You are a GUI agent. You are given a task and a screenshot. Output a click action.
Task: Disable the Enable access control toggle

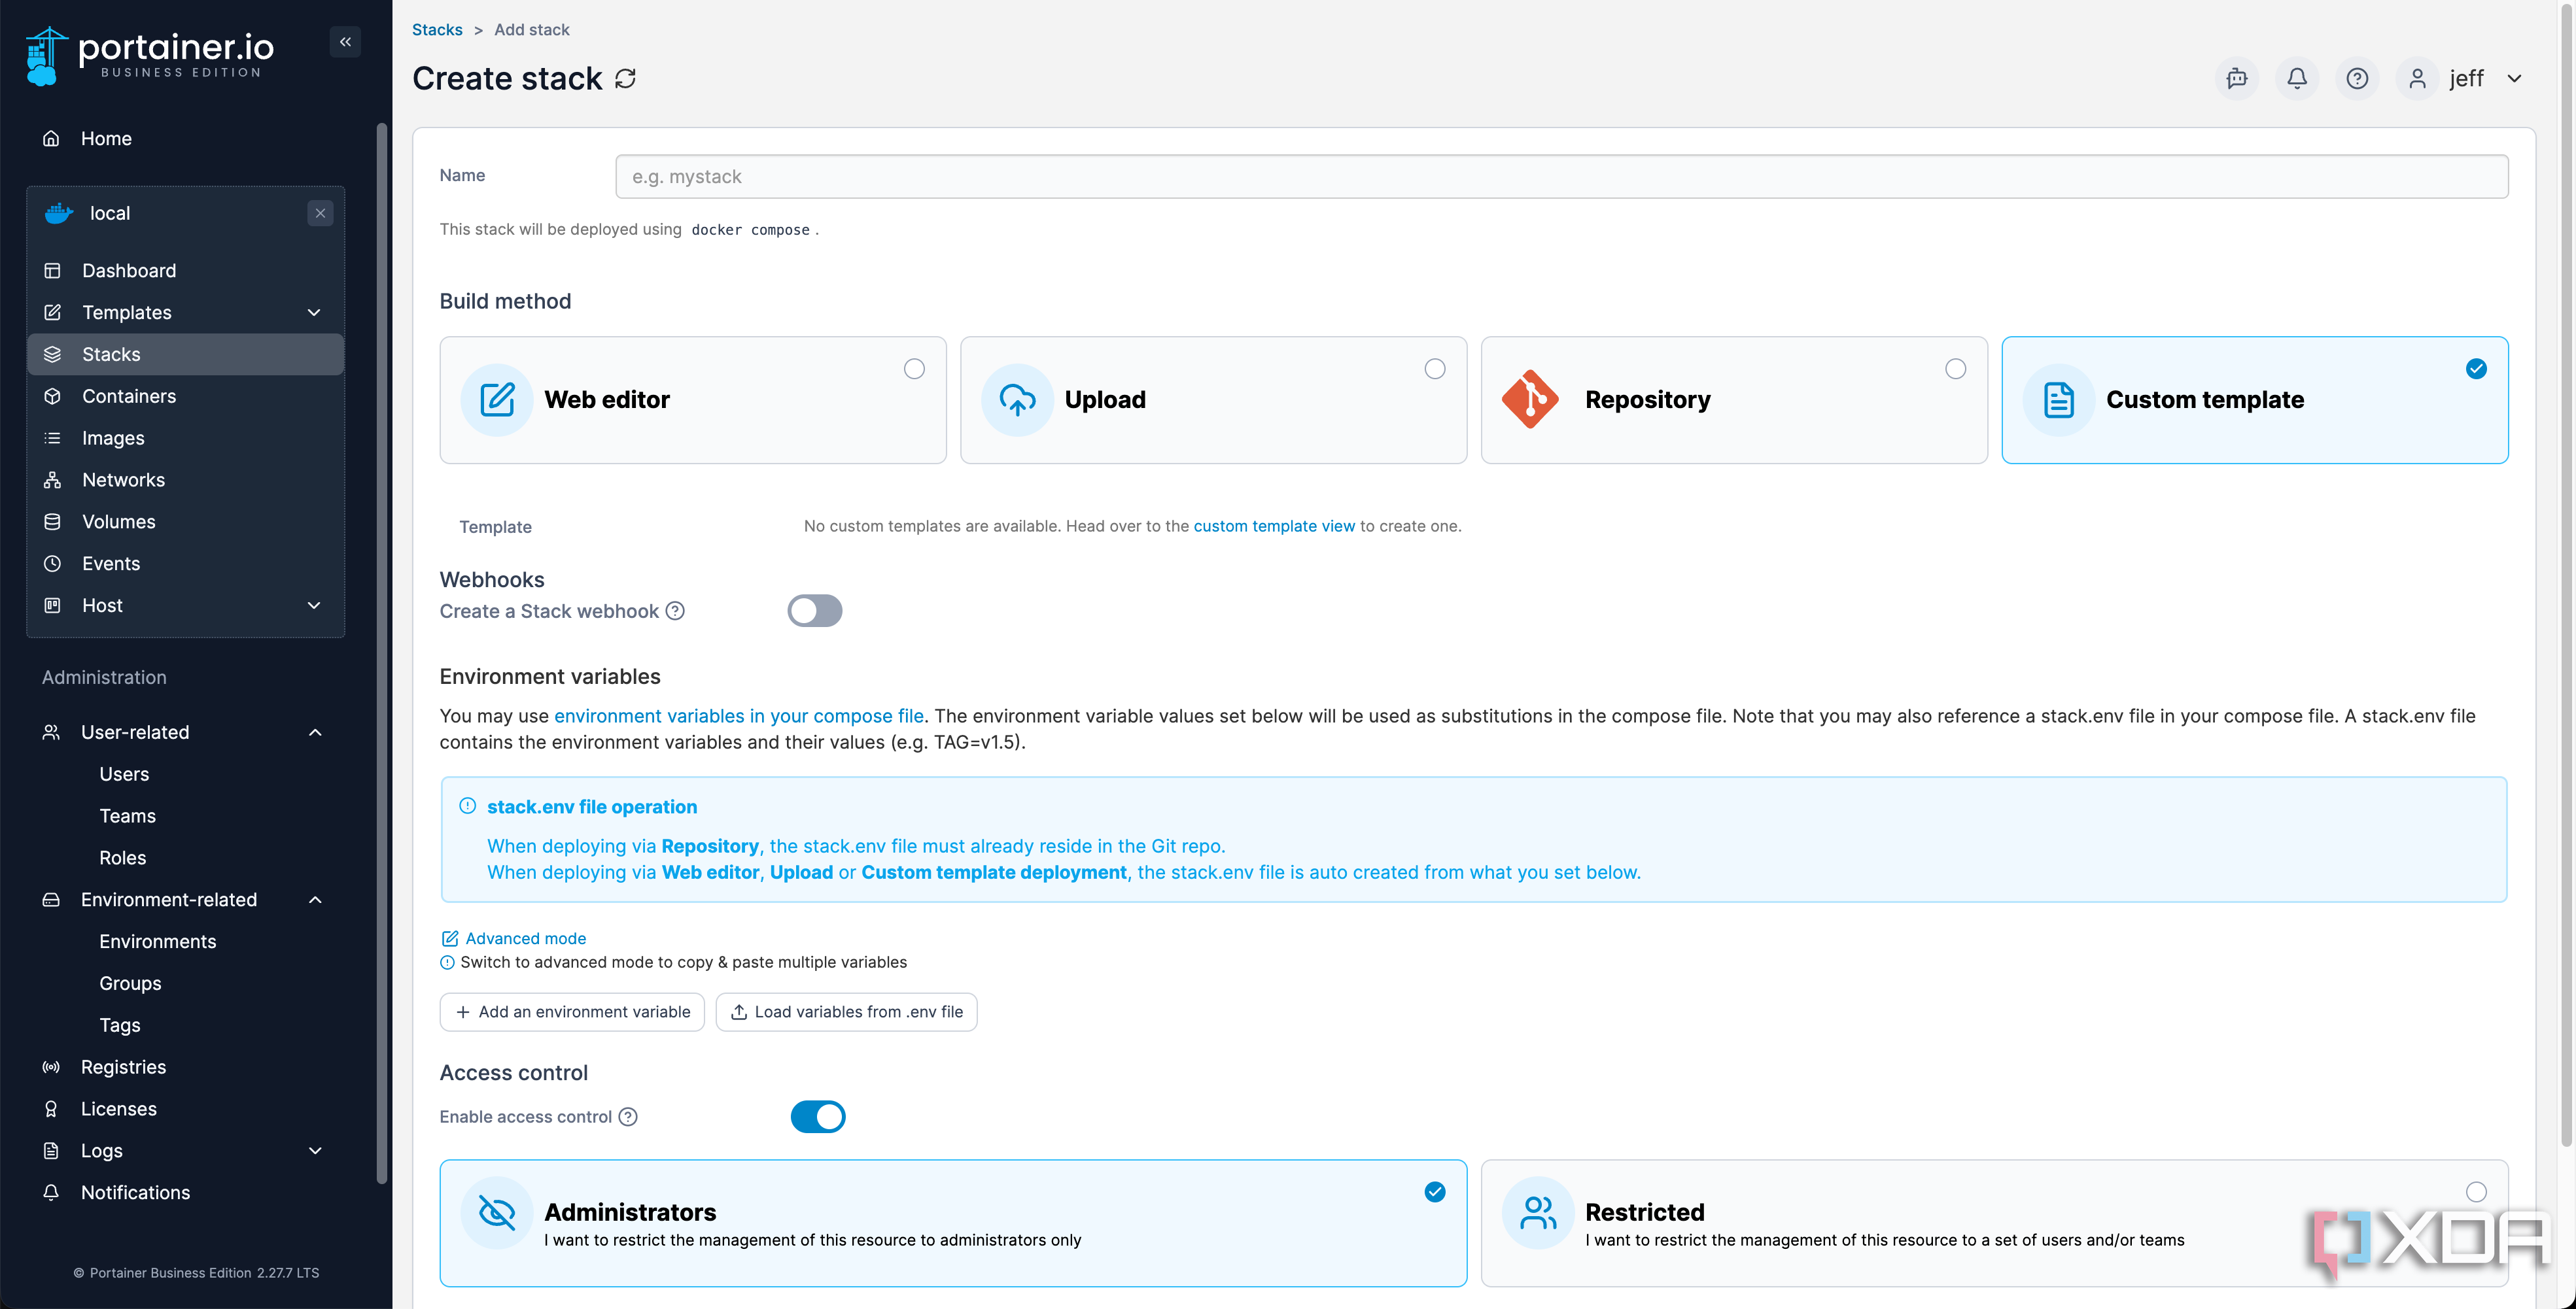[x=817, y=1116]
